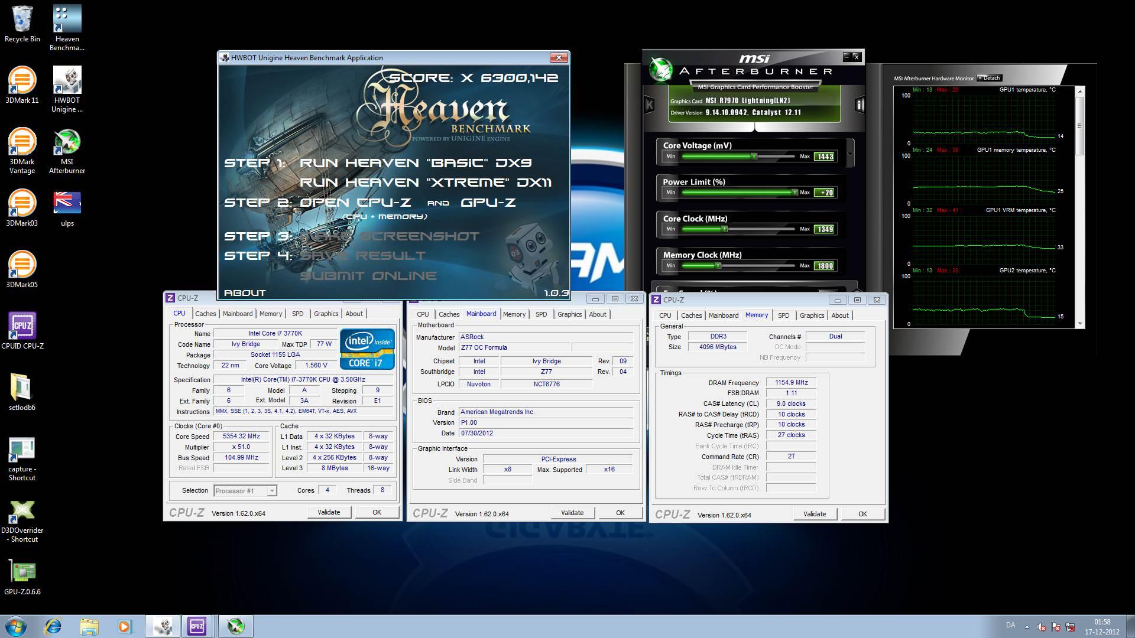The image size is (1135, 638).
Task: Click the Z77 OC Formula model field
Action: (x=514, y=348)
